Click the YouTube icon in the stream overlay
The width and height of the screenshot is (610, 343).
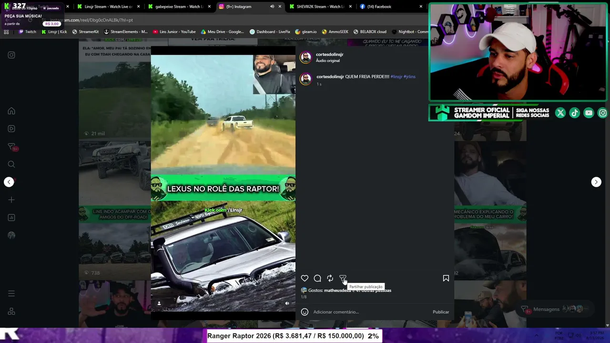coord(589,113)
